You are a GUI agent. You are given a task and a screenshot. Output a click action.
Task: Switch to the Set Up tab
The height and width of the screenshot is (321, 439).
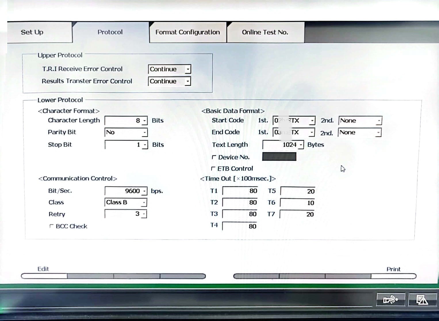point(32,32)
